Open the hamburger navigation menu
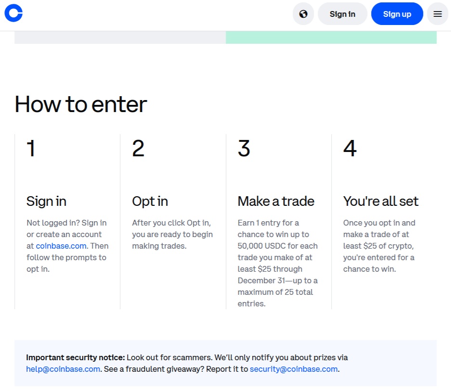 (438, 14)
